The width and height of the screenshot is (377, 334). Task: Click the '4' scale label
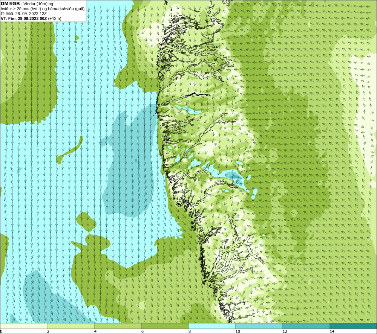coord(95,331)
